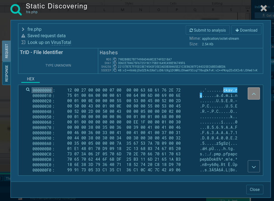Switch to the REQUEST side tab
274x201 pixels.
coord(6,51)
